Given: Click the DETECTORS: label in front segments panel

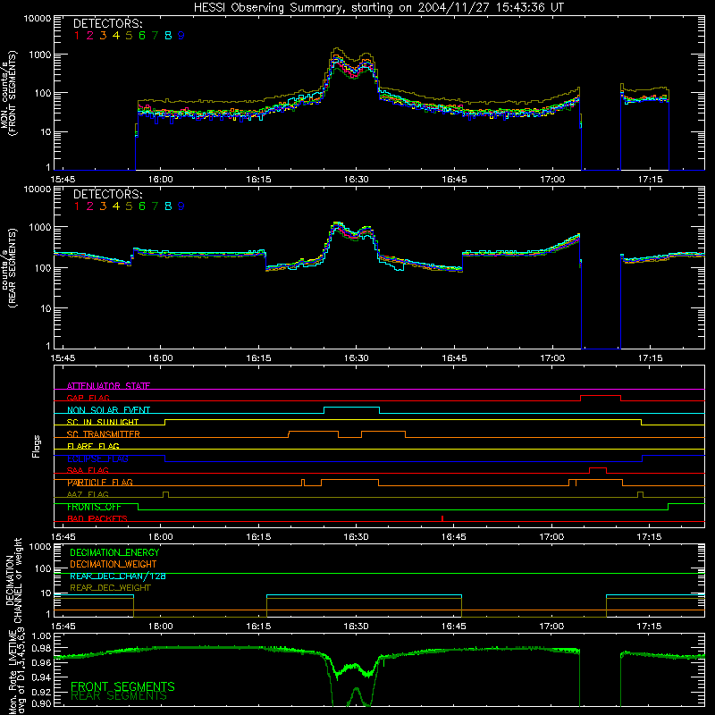Looking at the screenshot, I should (108, 23).
